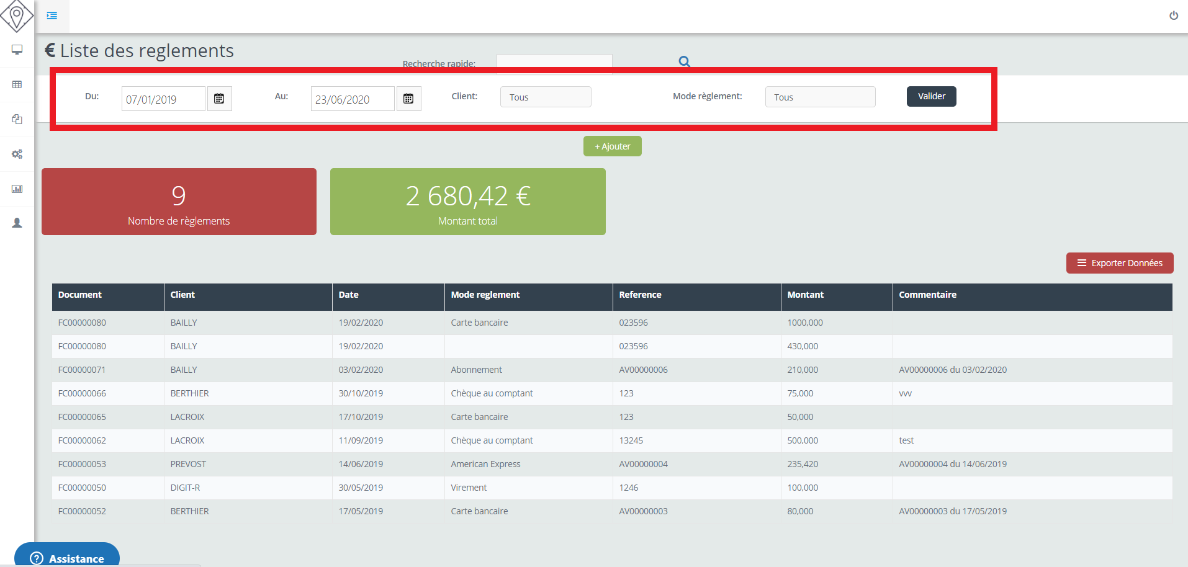Expand the Client dropdown set to Tous
This screenshot has height=567, width=1188.
546,97
